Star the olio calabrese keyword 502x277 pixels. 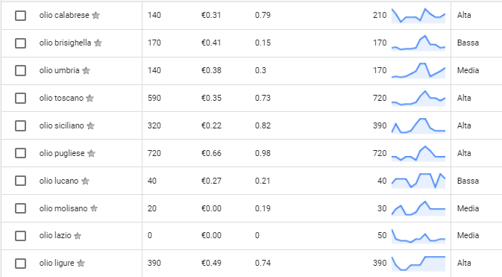pyautogui.click(x=95, y=15)
